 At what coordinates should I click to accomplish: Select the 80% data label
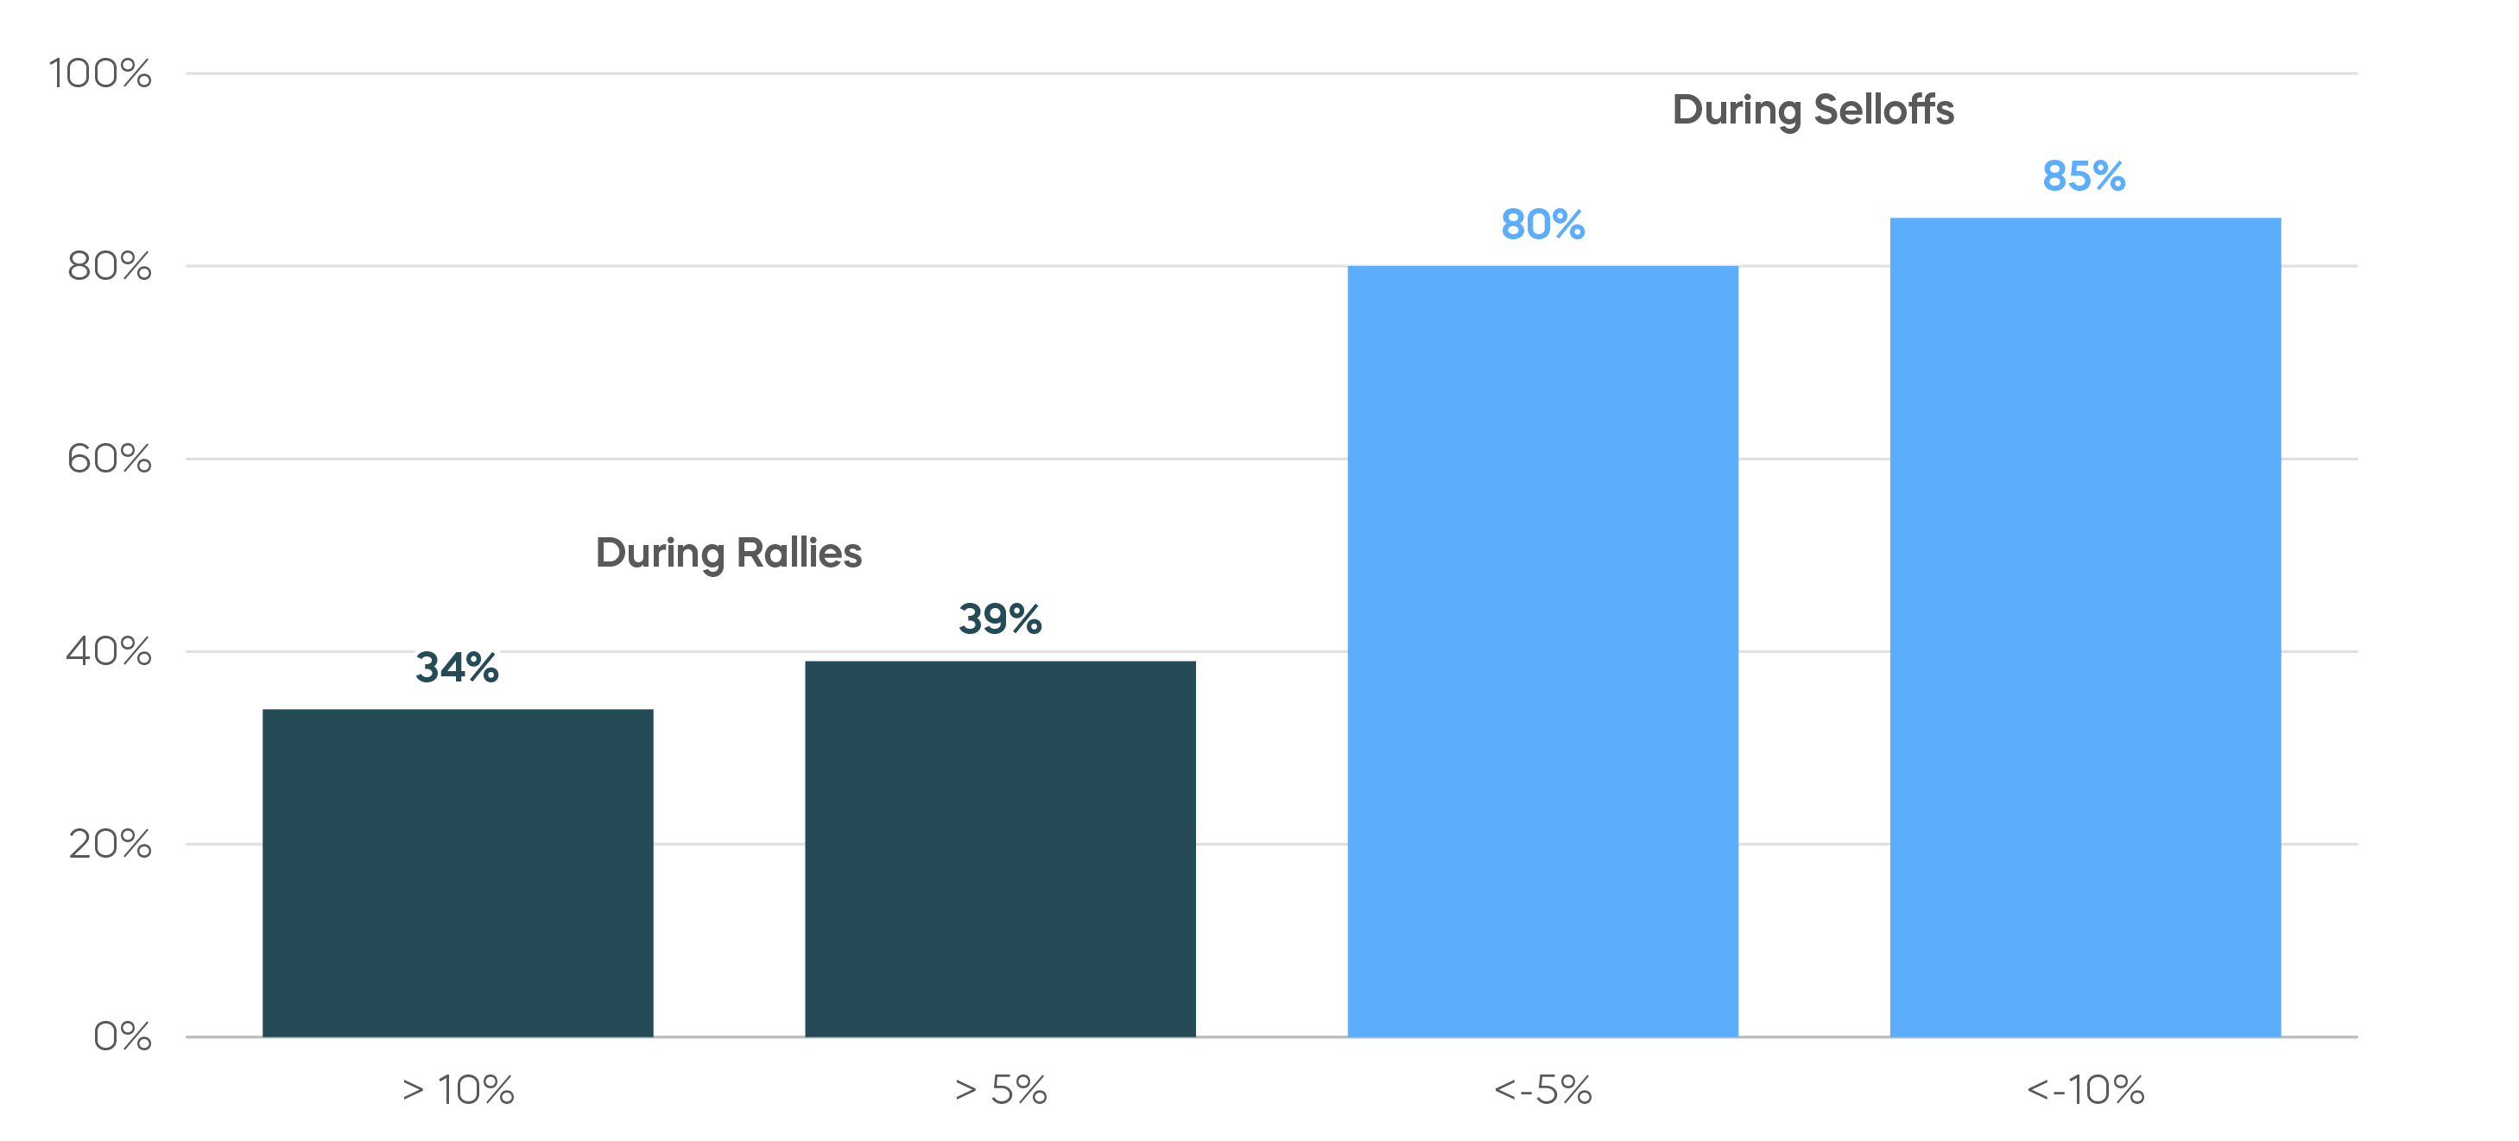click(1543, 225)
